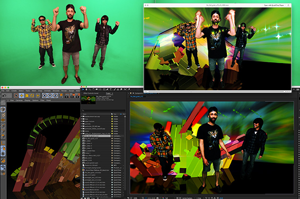Select the Move tool in Cinema 4D toolbar
Image resolution: width=300 pixels, height=199 pixels.
(21, 95)
